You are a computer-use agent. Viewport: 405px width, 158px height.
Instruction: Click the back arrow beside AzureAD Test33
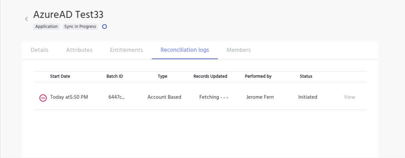(x=26, y=19)
